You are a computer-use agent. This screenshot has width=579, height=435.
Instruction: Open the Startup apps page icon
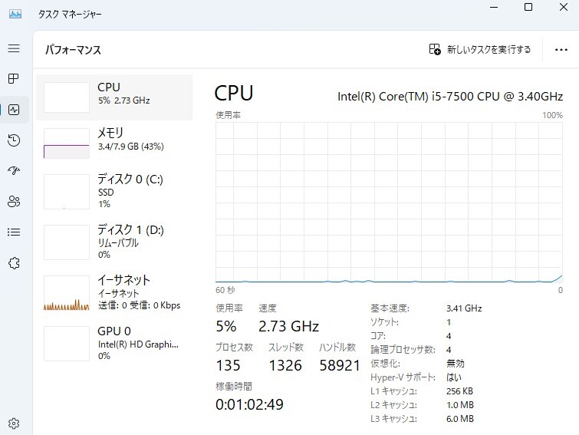[14, 171]
